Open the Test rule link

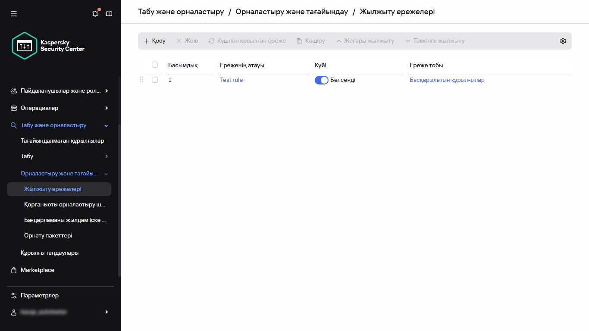point(231,80)
